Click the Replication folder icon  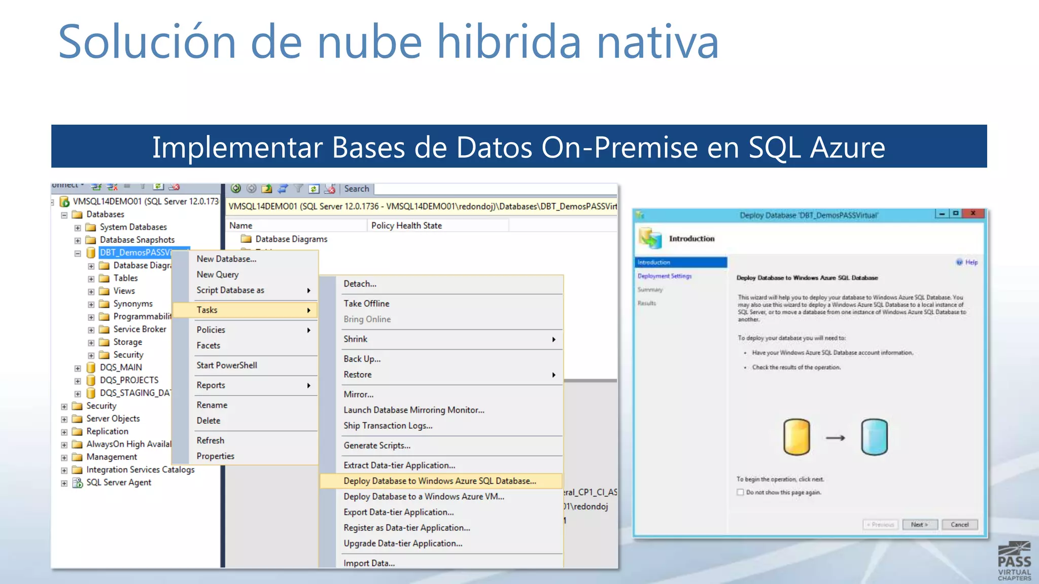coord(77,431)
